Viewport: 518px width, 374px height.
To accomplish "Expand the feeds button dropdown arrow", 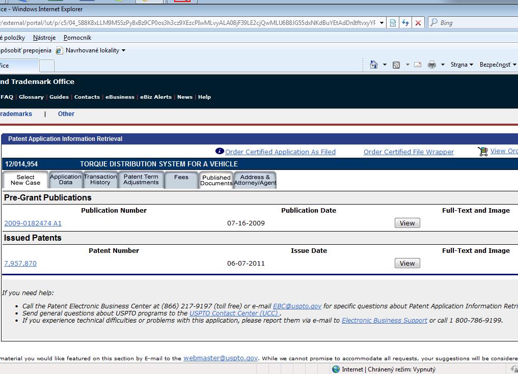I will pyautogui.click(x=407, y=65).
